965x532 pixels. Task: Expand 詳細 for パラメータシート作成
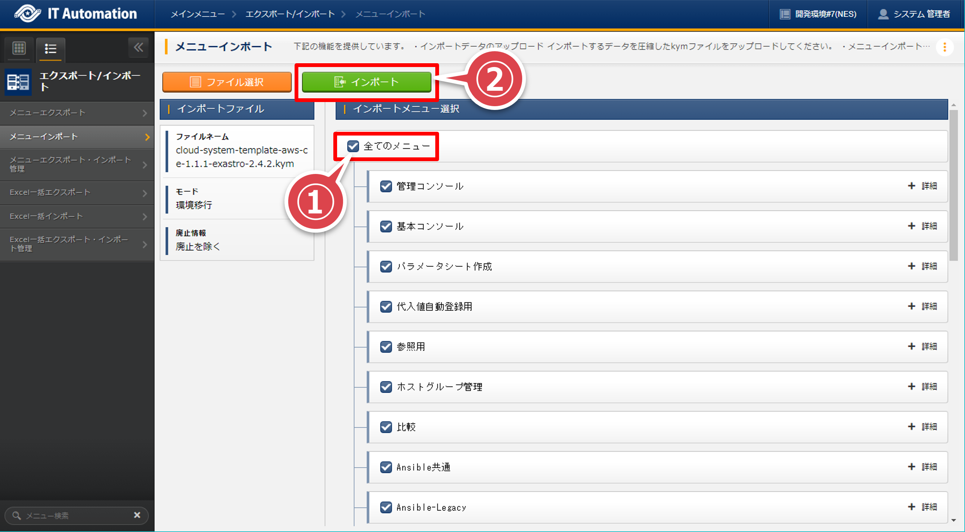click(x=922, y=266)
